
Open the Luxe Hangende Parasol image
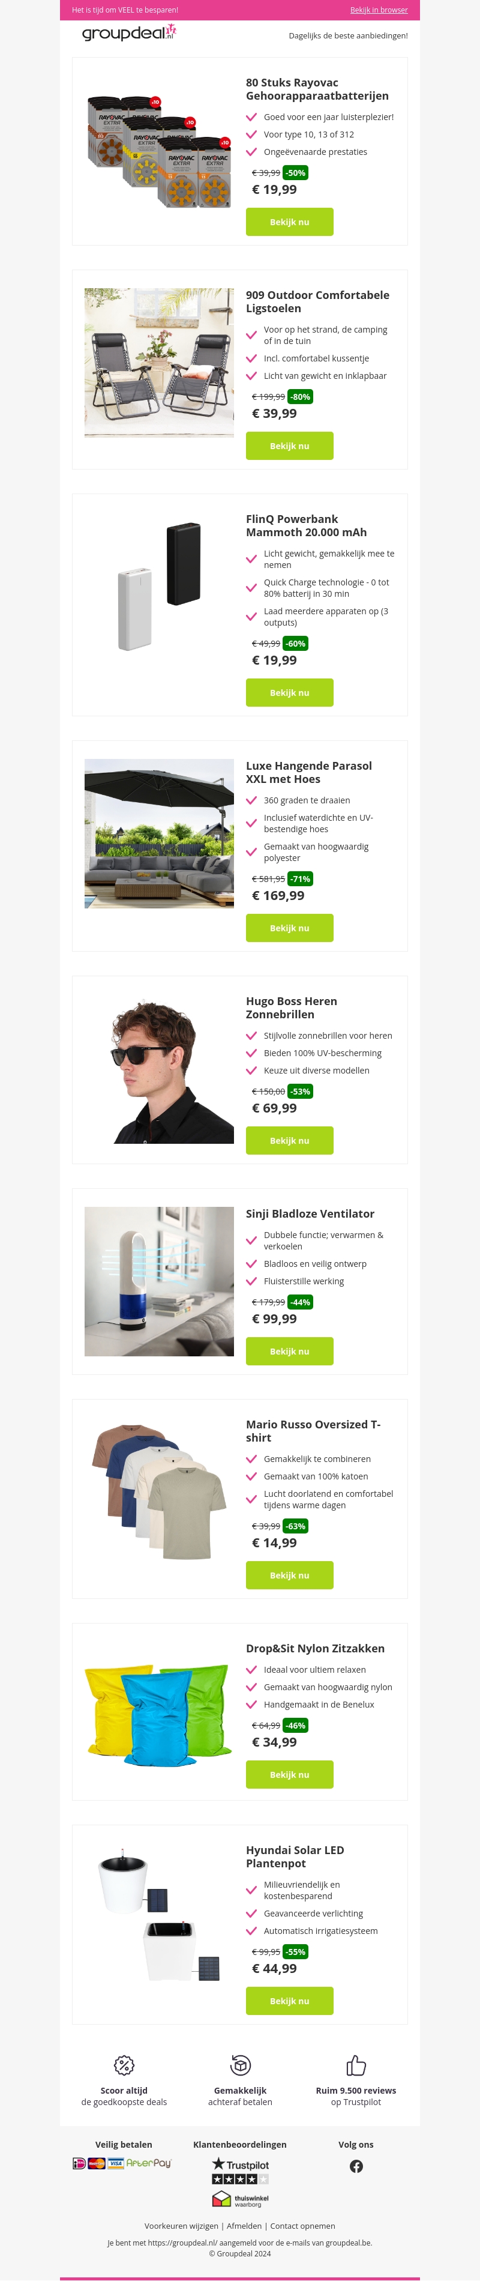point(160,833)
